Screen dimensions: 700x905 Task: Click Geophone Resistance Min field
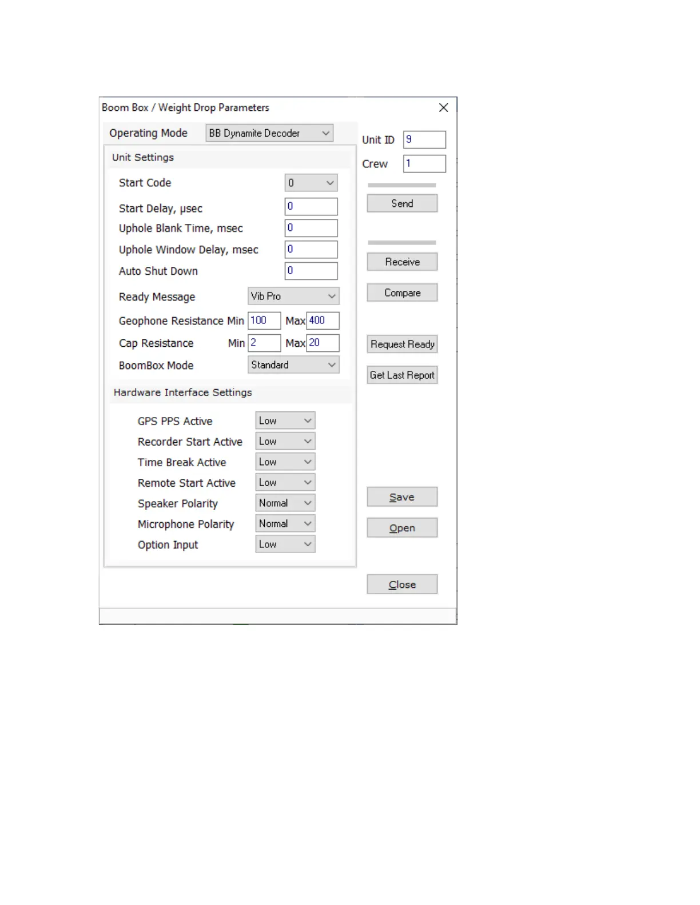(264, 321)
